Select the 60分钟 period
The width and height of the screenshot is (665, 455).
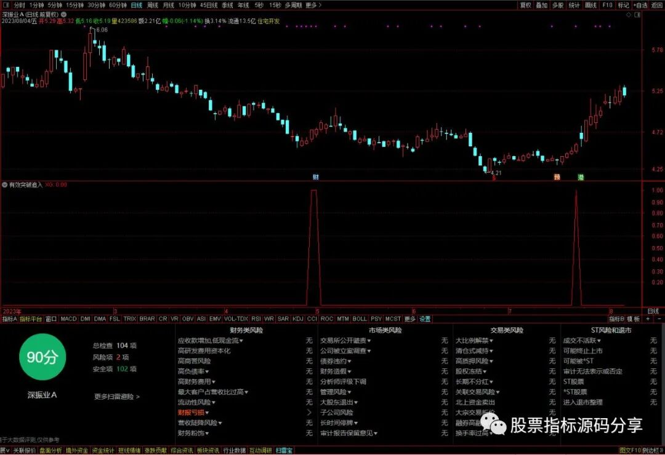[118, 5]
